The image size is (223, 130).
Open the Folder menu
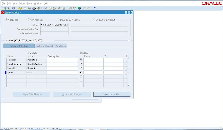tap(22, 3)
